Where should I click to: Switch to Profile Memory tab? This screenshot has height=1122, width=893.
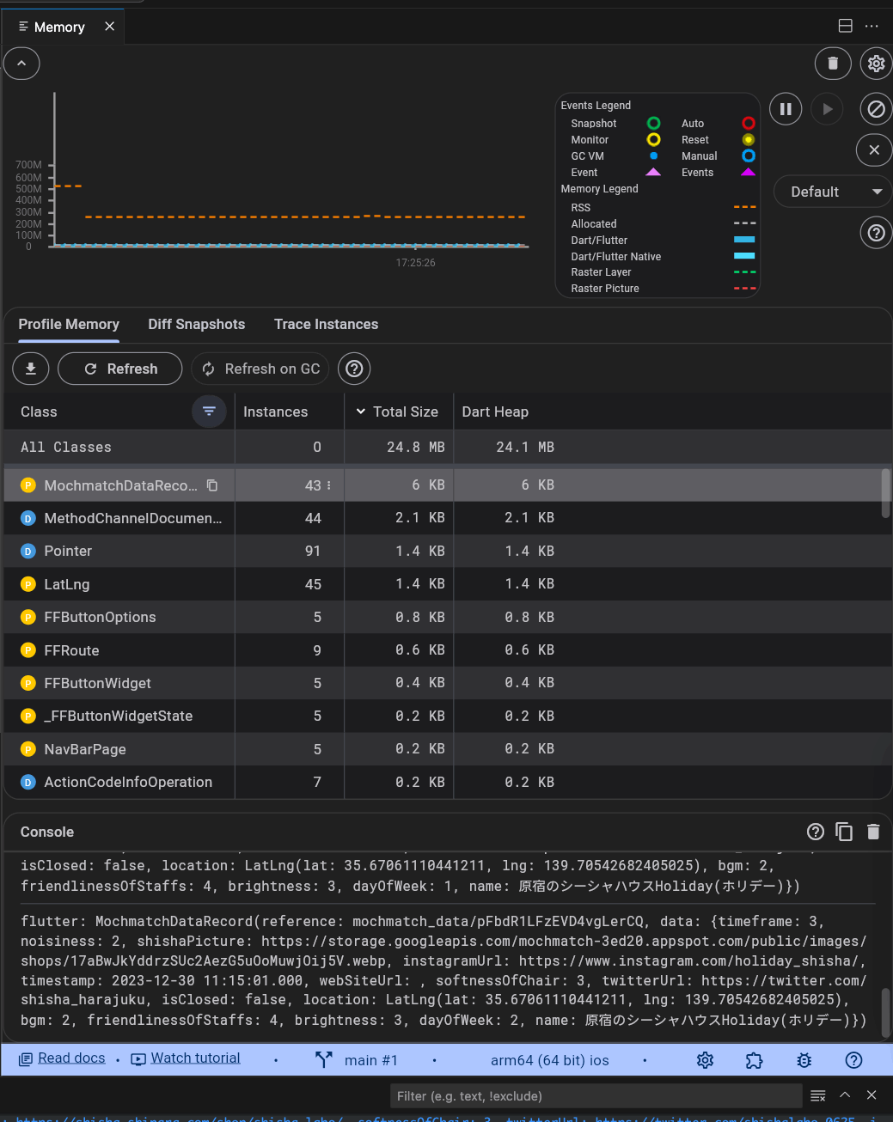[69, 324]
